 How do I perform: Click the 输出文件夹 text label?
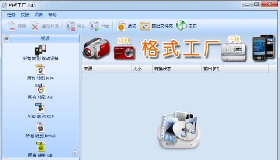tap(162, 26)
